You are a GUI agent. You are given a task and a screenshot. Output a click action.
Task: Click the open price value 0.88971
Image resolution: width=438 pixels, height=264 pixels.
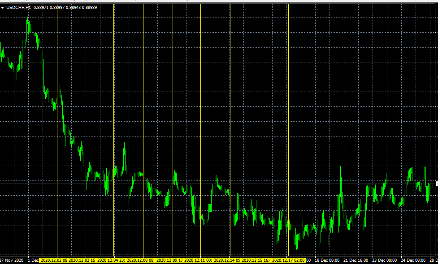point(41,8)
